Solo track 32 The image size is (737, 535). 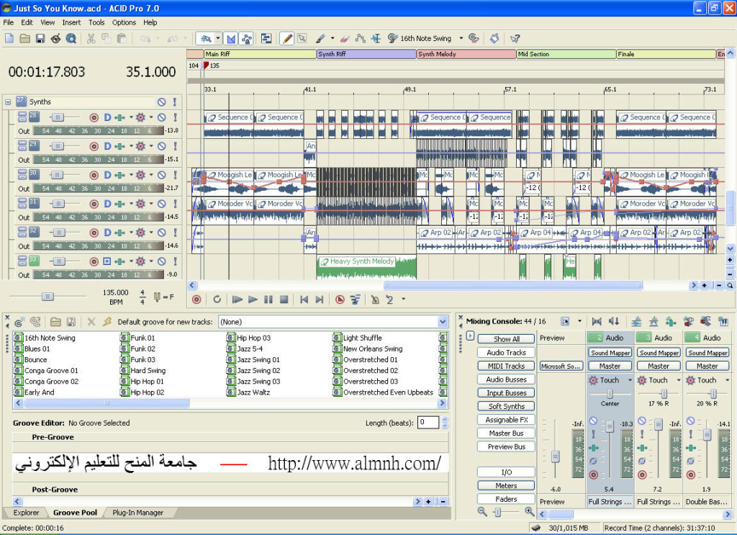point(175,233)
